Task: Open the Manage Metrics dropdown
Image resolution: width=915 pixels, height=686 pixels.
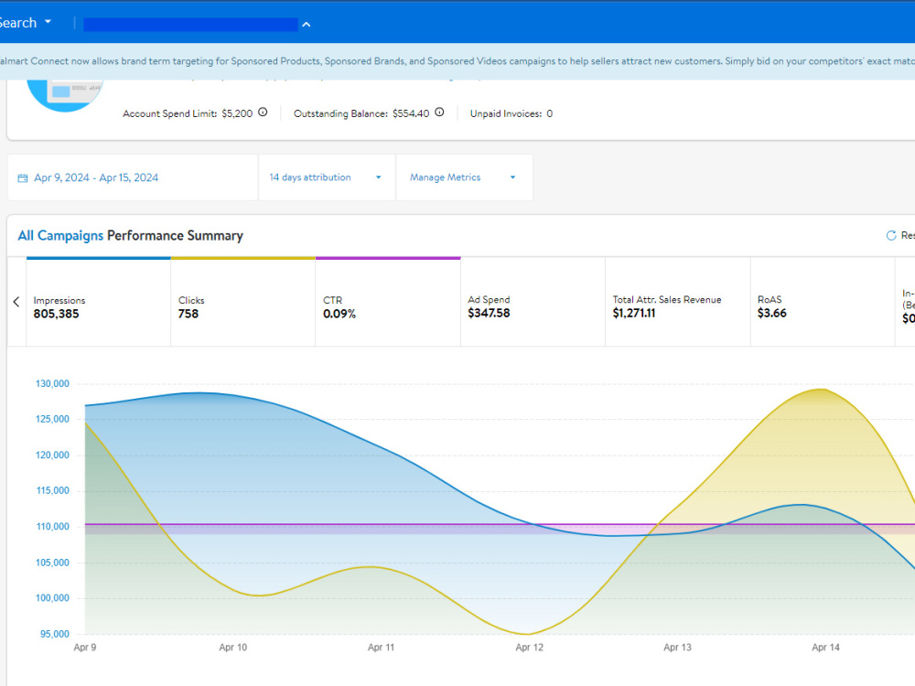Action: click(464, 177)
